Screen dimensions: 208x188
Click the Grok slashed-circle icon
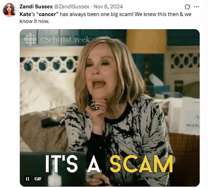[x=187, y=7]
